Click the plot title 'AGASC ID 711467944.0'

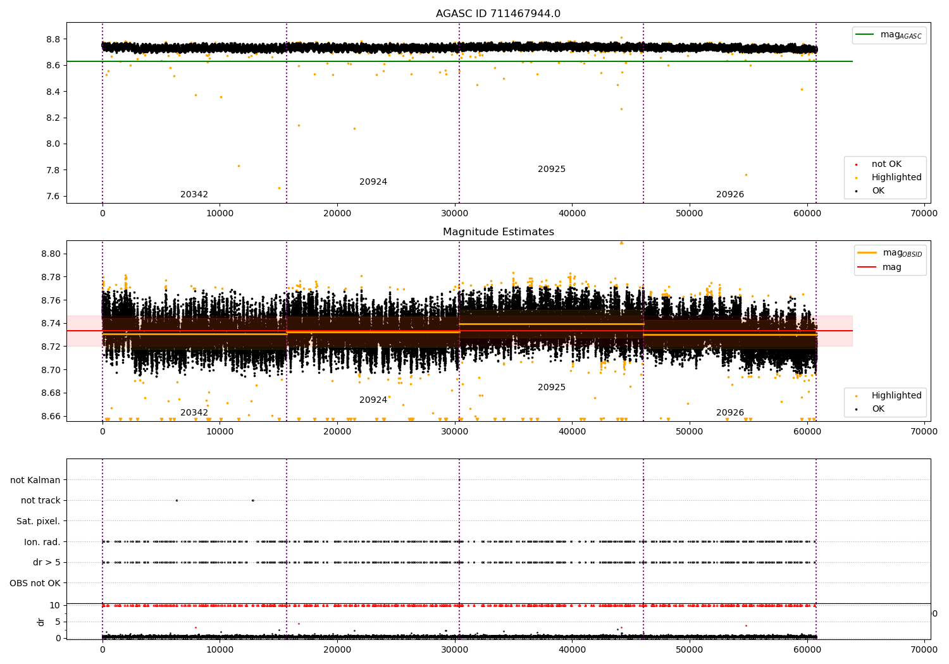(x=498, y=14)
